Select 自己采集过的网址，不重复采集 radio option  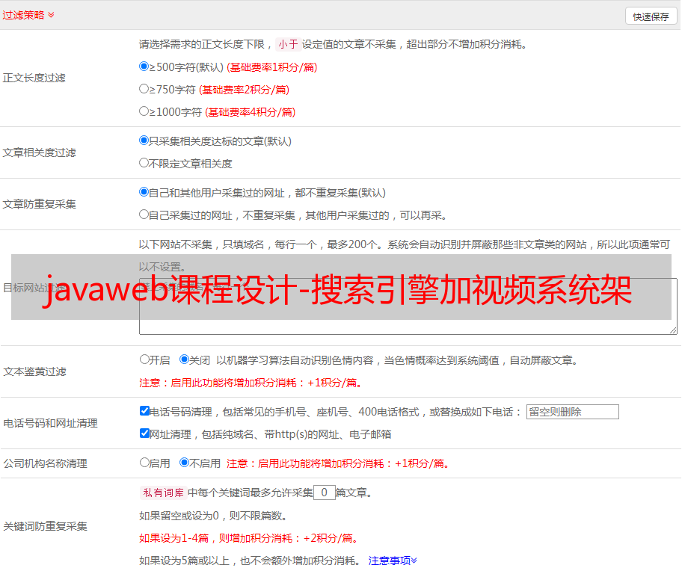[x=144, y=215]
